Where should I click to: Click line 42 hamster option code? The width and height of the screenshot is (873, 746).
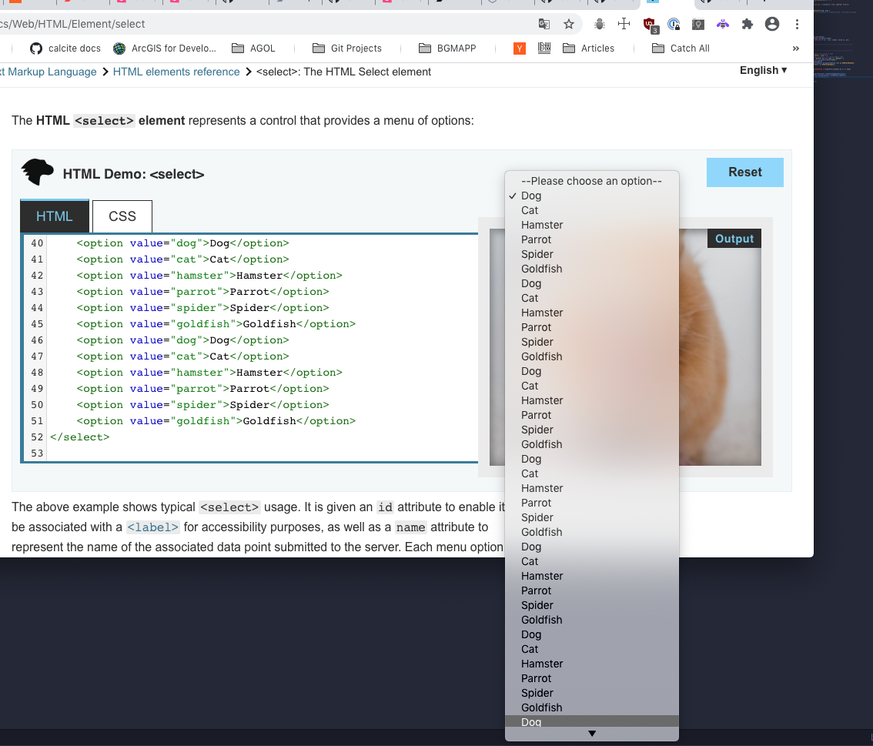pyautogui.click(x=209, y=276)
